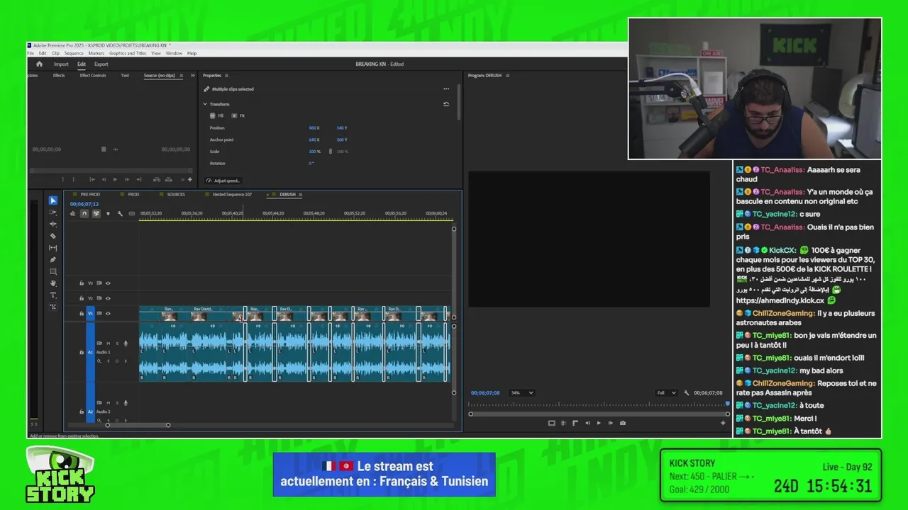Open Program Monitor zoom level 34% dropdown
The width and height of the screenshot is (908, 510).
[521, 392]
